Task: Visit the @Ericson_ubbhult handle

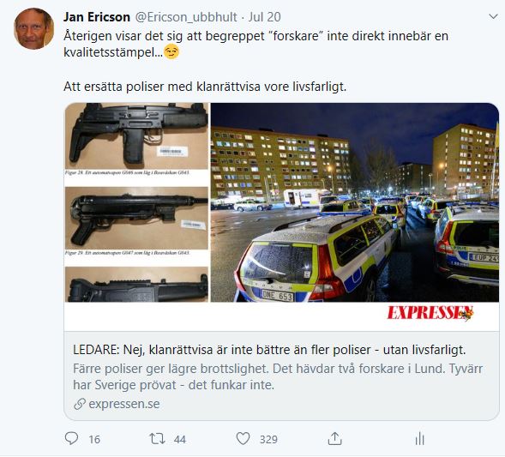Action: (186, 17)
